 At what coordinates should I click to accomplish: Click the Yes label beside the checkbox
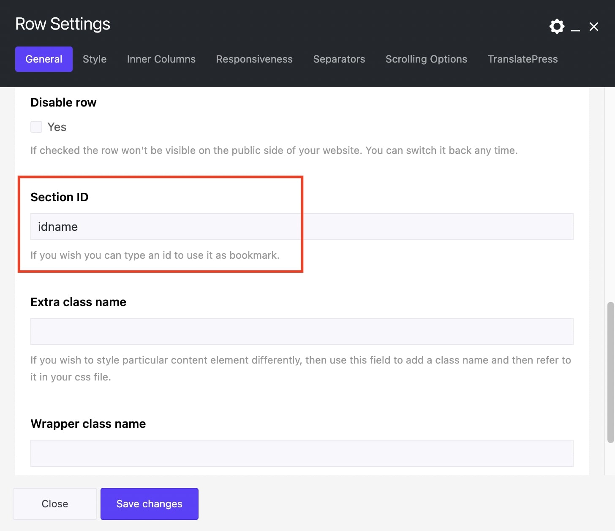pyautogui.click(x=57, y=127)
